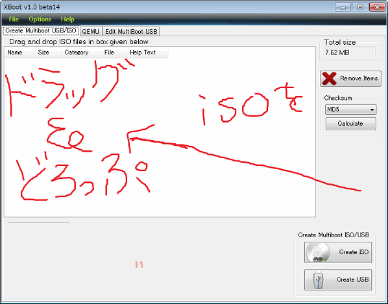Sort by the Category column header

point(81,53)
